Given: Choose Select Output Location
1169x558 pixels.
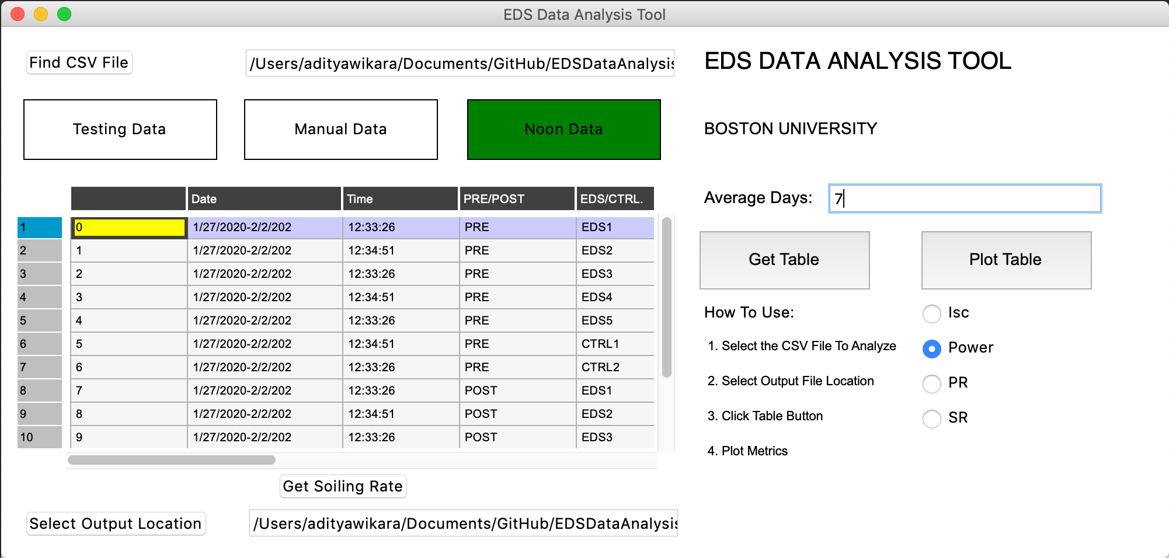Looking at the screenshot, I should tap(116, 524).
